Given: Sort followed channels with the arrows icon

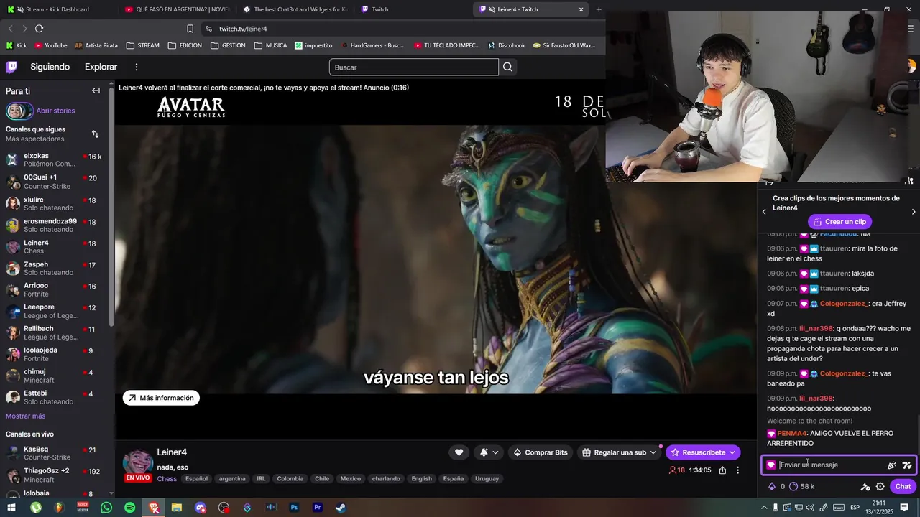Looking at the screenshot, I should 96,134.
